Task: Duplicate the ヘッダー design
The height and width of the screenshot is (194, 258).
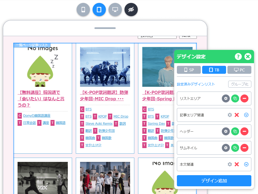Action: [235, 131]
